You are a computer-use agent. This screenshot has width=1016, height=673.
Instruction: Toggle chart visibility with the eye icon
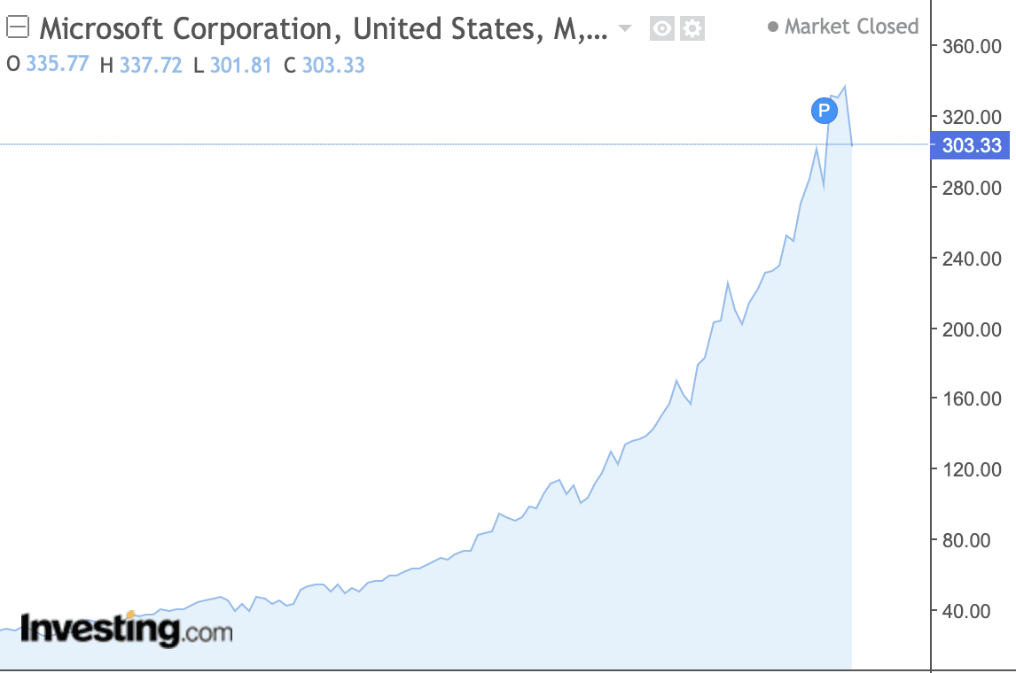pos(661,29)
